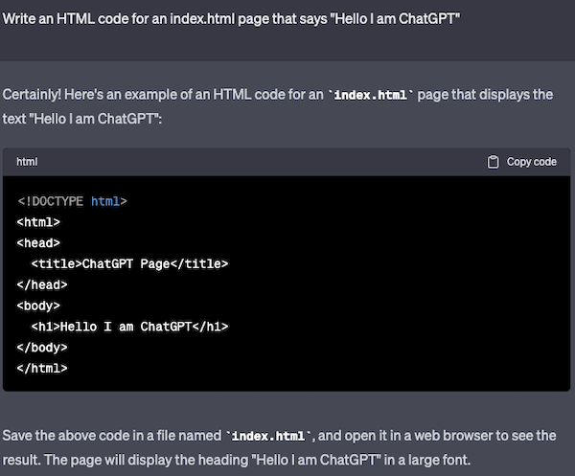Click the opening '<head>' tag line

tap(38, 243)
